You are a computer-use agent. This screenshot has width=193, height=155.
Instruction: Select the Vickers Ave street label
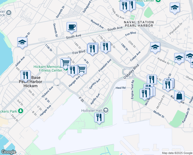(x=47, y=92)
